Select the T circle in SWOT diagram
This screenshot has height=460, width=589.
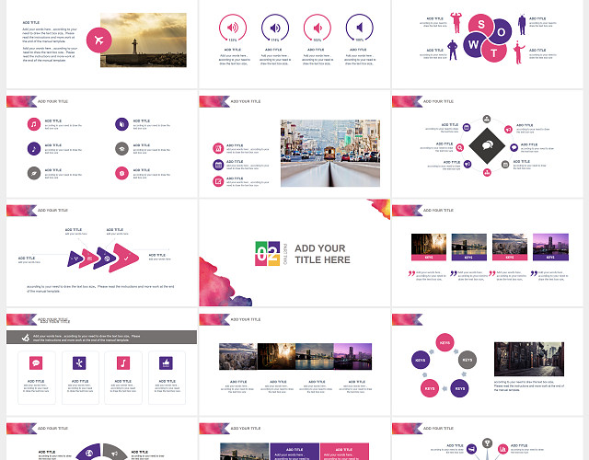tap(493, 52)
